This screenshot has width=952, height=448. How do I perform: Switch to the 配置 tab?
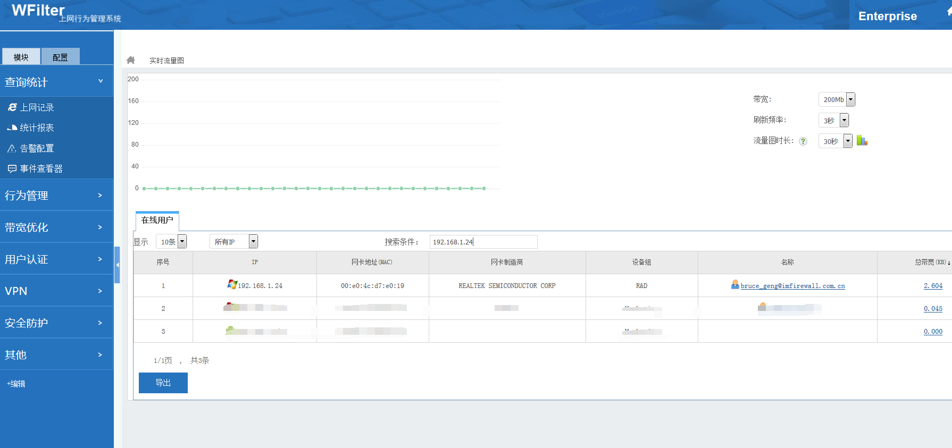60,57
